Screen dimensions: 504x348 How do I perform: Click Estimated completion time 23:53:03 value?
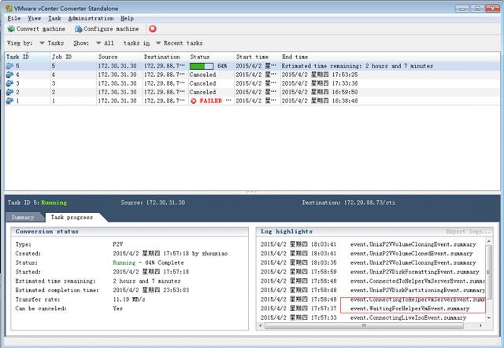click(150, 291)
